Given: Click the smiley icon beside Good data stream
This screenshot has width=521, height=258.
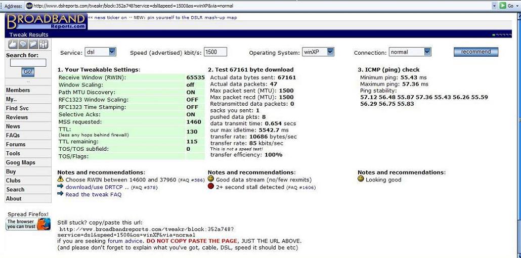Looking at the screenshot, I should point(210,179).
